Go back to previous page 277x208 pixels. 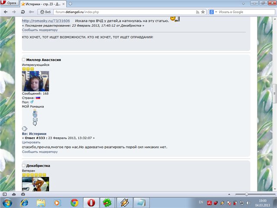[6, 12]
